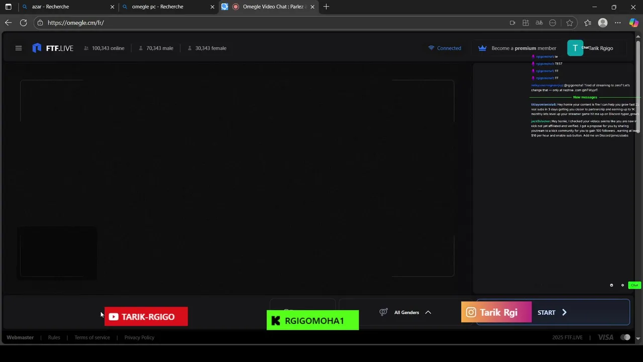Viewport: 643px width, 362px height.
Task: Click the '2025 FTF.LIVE' footer text
Action: (x=567, y=337)
